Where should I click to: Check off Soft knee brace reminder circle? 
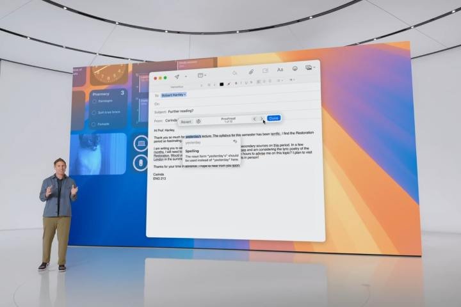tap(94, 113)
